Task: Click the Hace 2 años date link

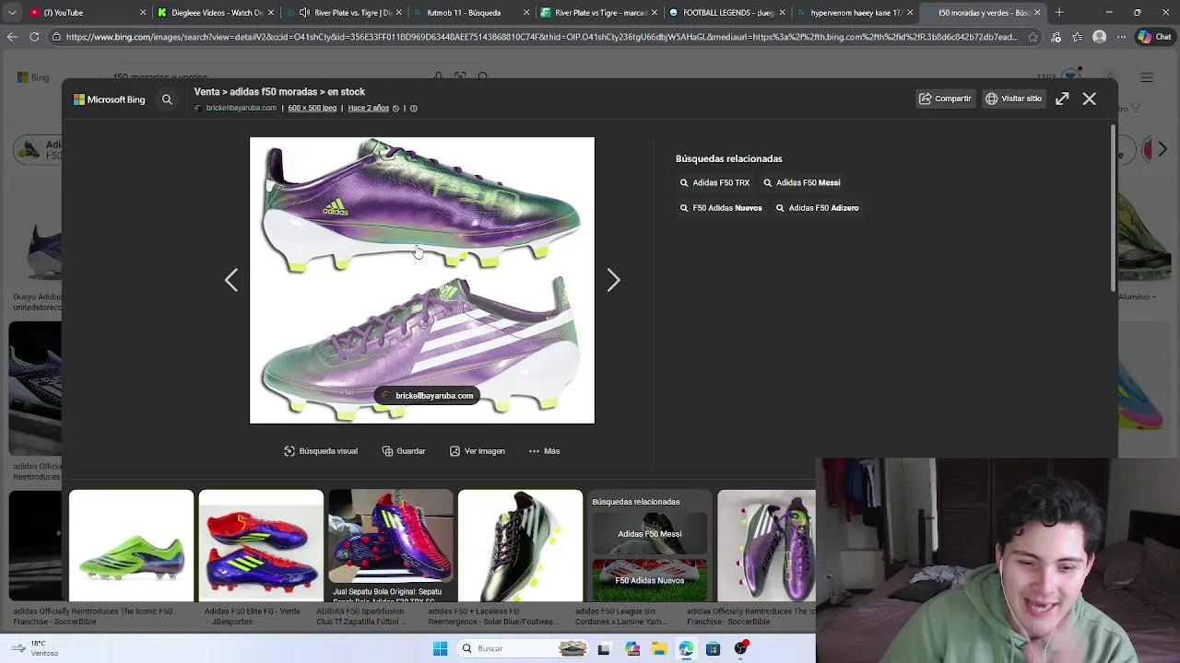Action: point(368,109)
